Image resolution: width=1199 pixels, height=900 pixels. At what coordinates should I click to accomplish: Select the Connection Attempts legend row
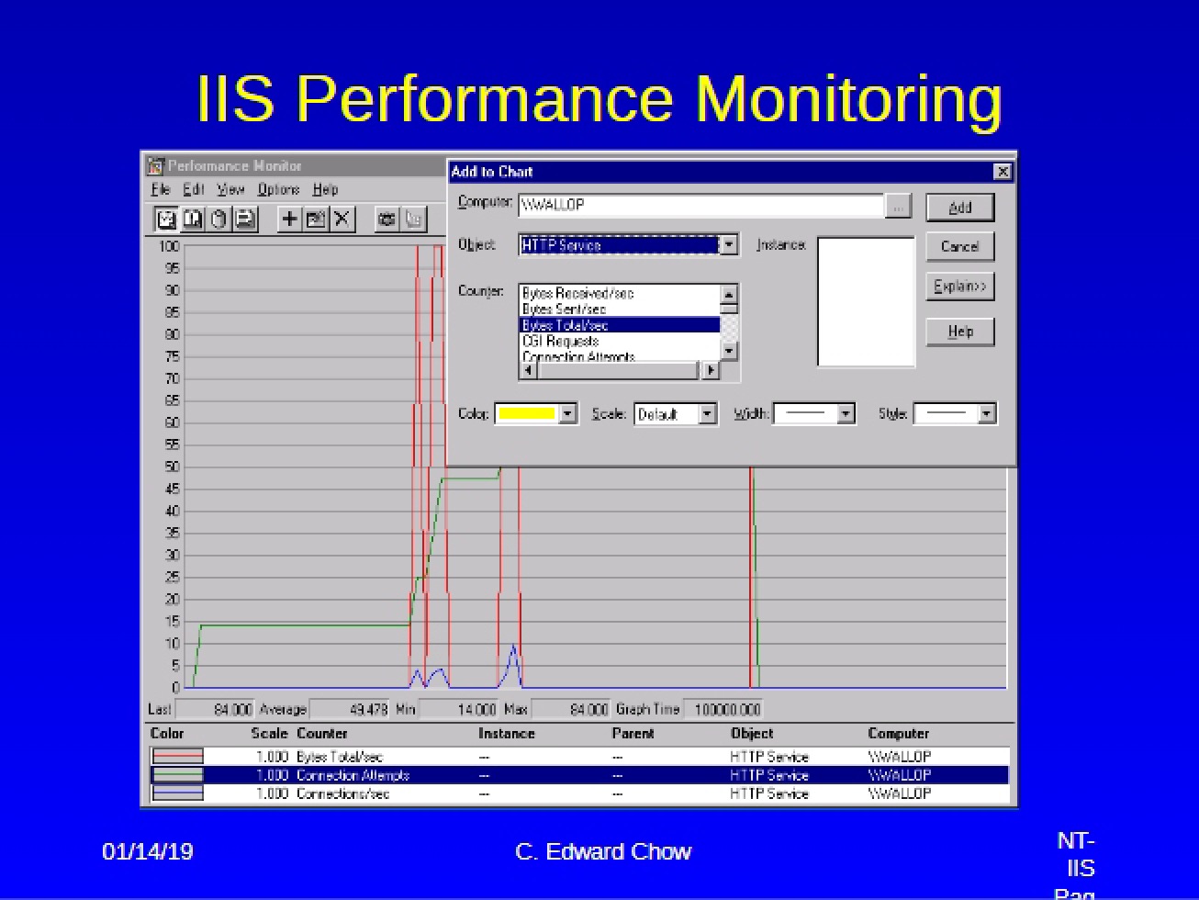pyautogui.click(x=579, y=775)
